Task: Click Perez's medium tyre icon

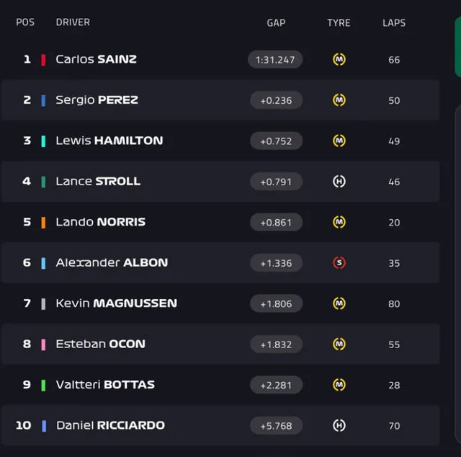Action: pyautogui.click(x=339, y=100)
